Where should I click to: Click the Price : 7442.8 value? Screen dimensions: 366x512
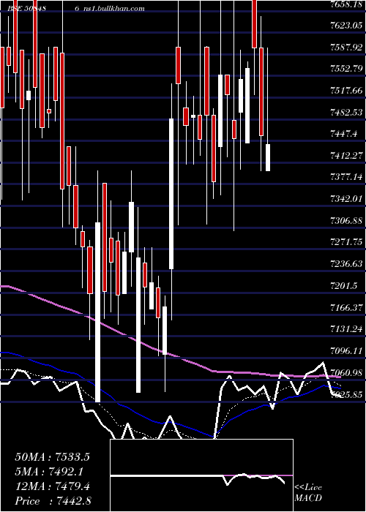point(53,500)
